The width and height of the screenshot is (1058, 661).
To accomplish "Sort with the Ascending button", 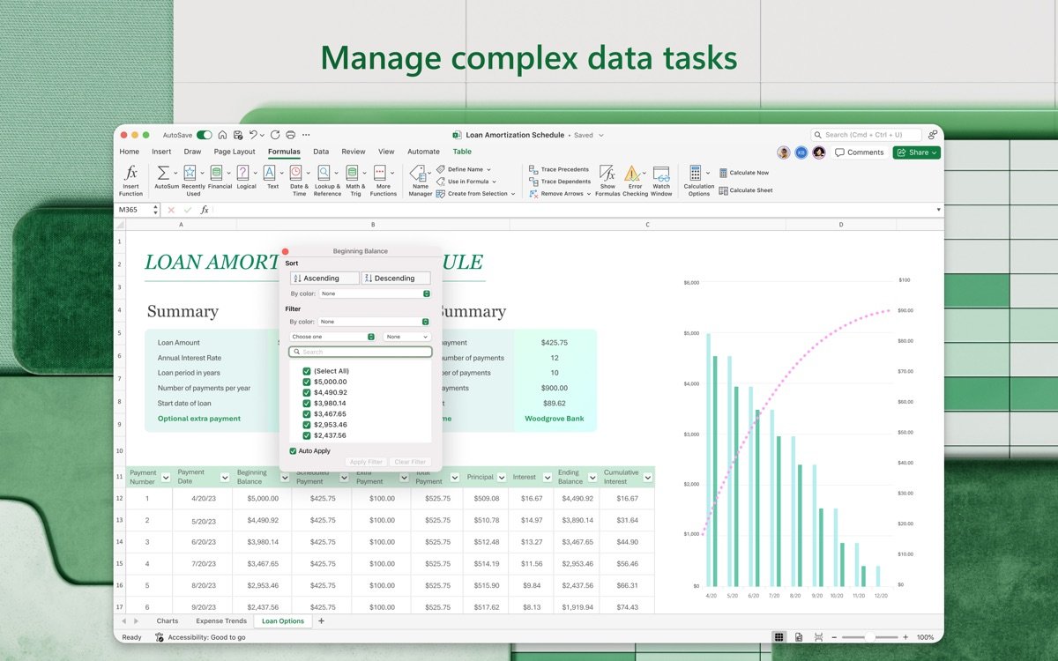I will 324,279.
